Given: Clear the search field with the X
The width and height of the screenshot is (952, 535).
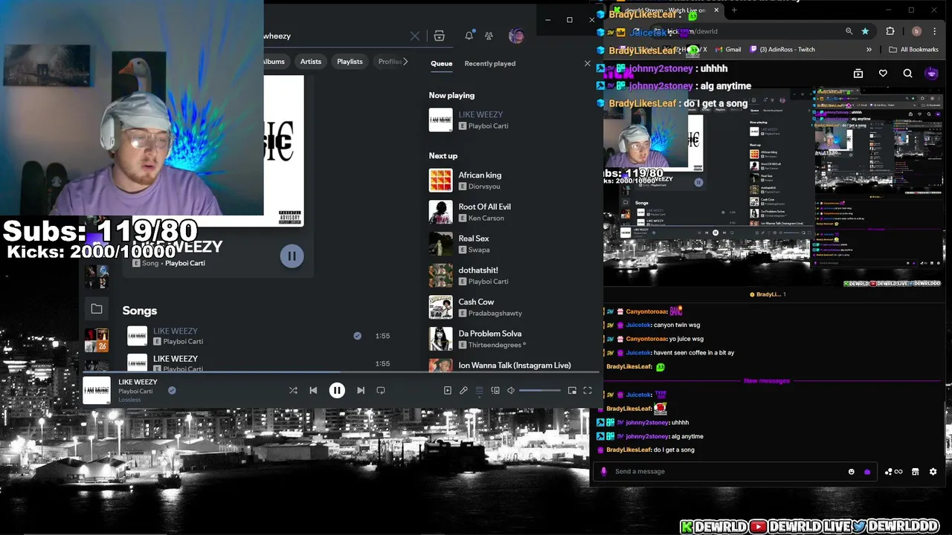Looking at the screenshot, I should point(415,36).
